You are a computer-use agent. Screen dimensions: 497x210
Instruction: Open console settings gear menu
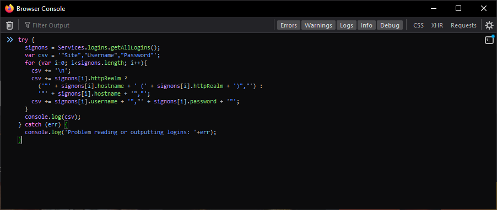pyautogui.click(x=489, y=25)
